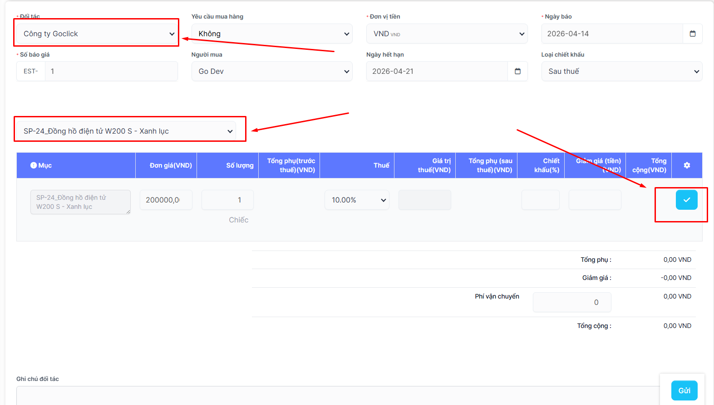The width and height of the screenshot is (714, 405).
Task: Click the Số báo giá number field
Action: [x=111, y=71]
